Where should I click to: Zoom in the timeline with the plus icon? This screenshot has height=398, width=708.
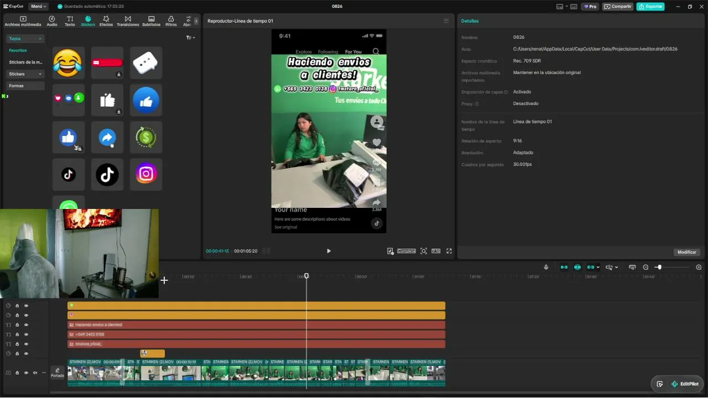point(699,267)
